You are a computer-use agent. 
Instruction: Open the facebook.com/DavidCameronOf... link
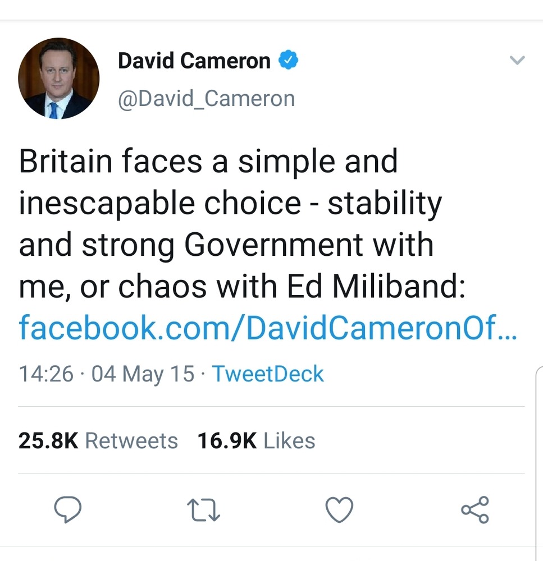click(268, 328)
